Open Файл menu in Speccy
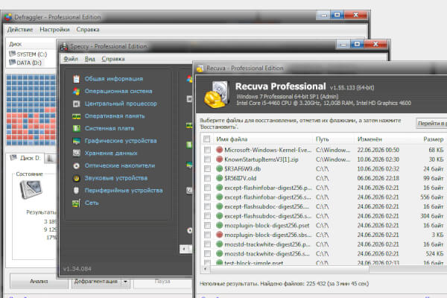Viewport: 447px width, 298px height. pos(71,59)
